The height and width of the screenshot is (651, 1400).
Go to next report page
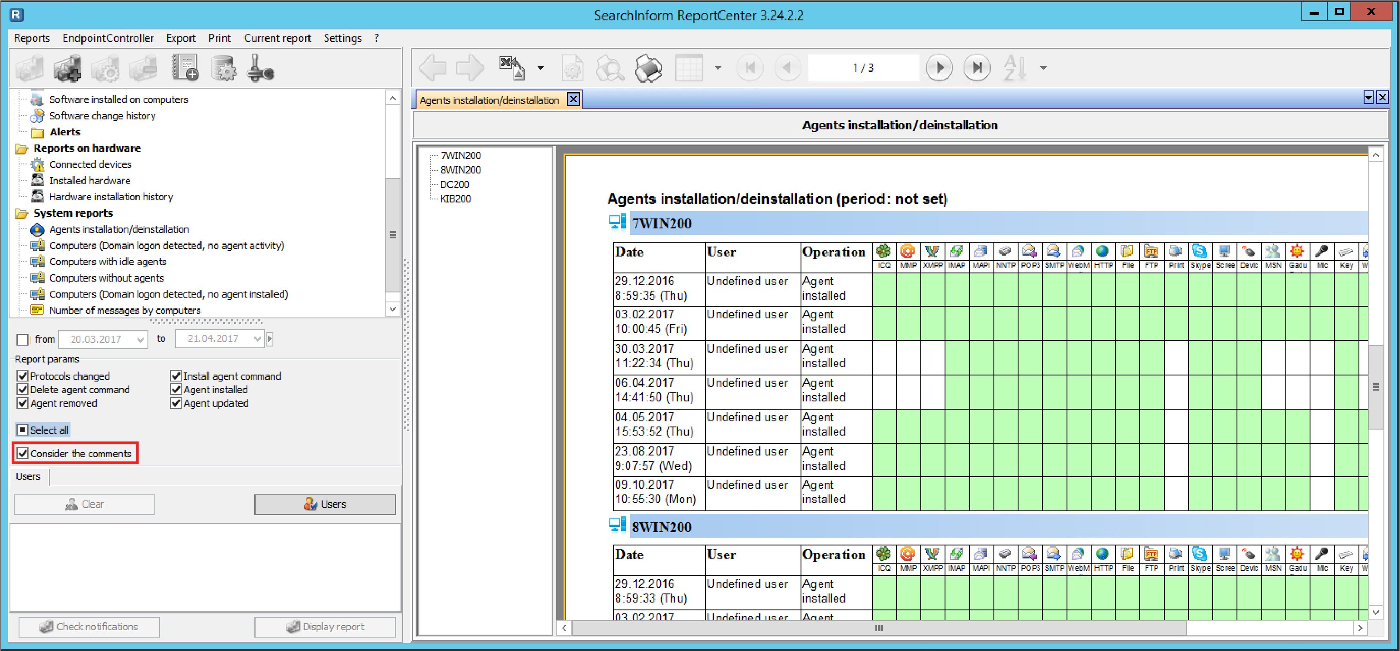click(x=939, y=68)
